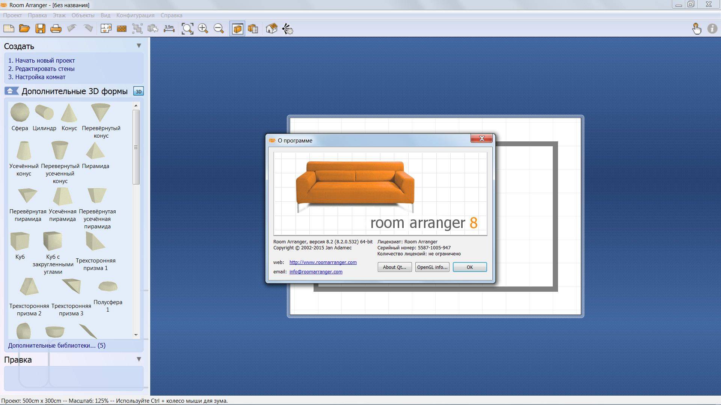
Task: Click the info@roomarranger.com email link
Action: (316, 271)
